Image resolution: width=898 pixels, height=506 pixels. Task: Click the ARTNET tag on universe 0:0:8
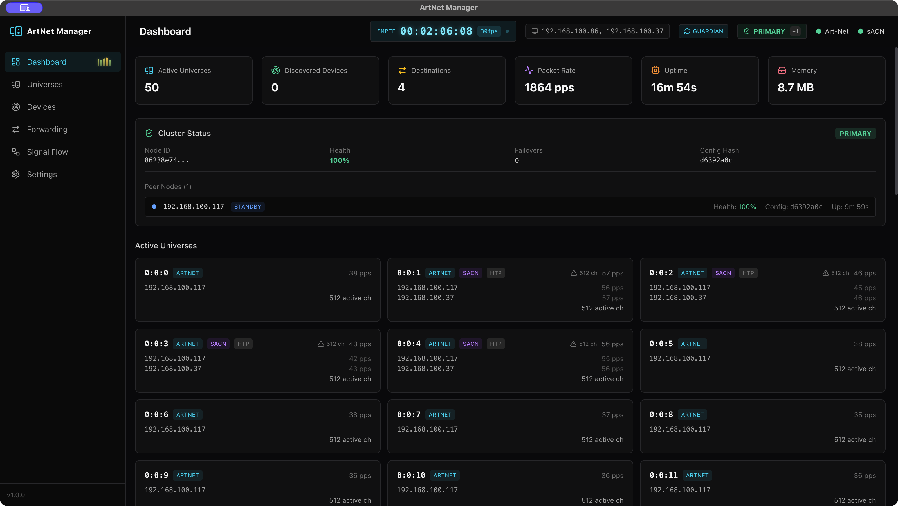(x=692, y=415)
